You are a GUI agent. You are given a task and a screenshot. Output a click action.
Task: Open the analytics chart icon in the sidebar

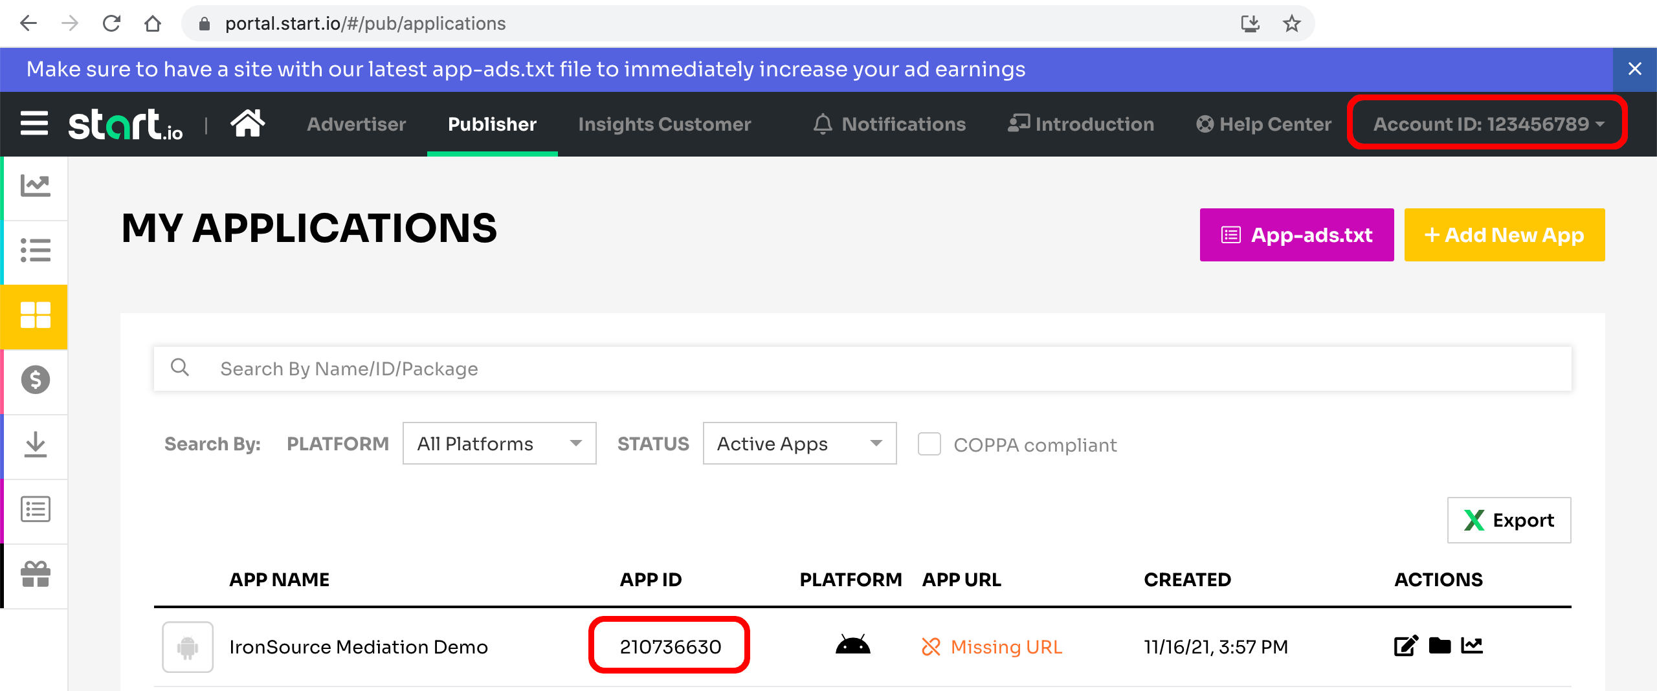coord(35,186)
